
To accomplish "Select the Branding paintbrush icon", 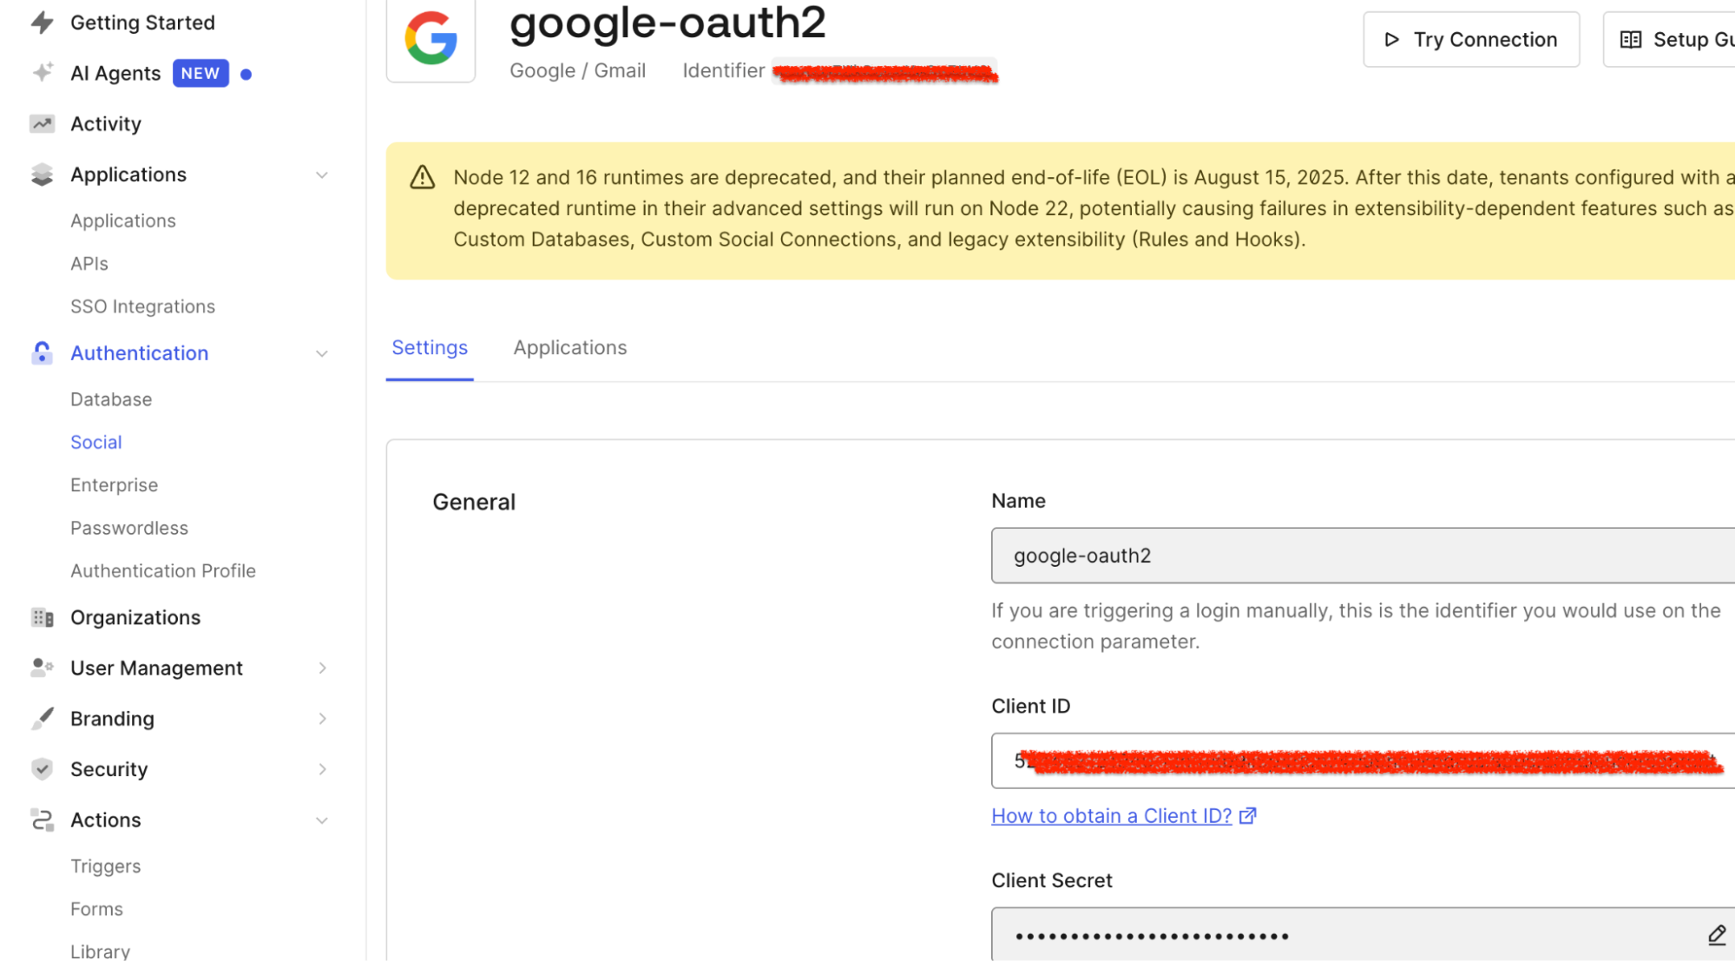I will click(42, 718).
